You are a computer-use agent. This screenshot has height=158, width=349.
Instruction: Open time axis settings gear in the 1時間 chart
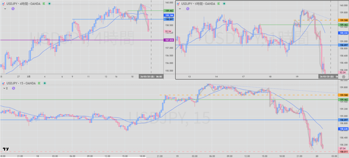pos(343,77)
